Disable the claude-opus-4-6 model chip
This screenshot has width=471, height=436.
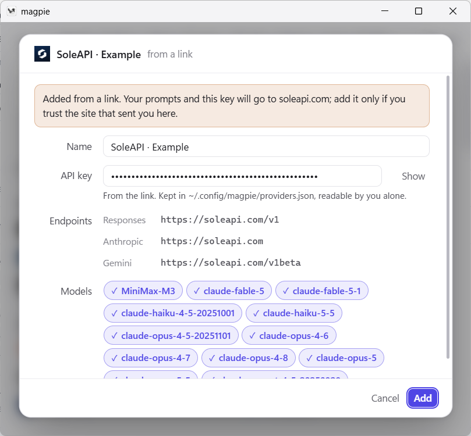[289, 335]
